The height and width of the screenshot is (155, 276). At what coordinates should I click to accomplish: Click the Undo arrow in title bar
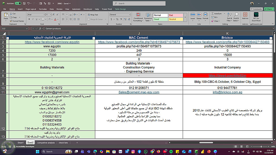tap(28, 3)
